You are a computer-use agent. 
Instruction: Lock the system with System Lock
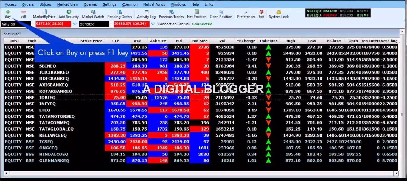pos(279,14)
